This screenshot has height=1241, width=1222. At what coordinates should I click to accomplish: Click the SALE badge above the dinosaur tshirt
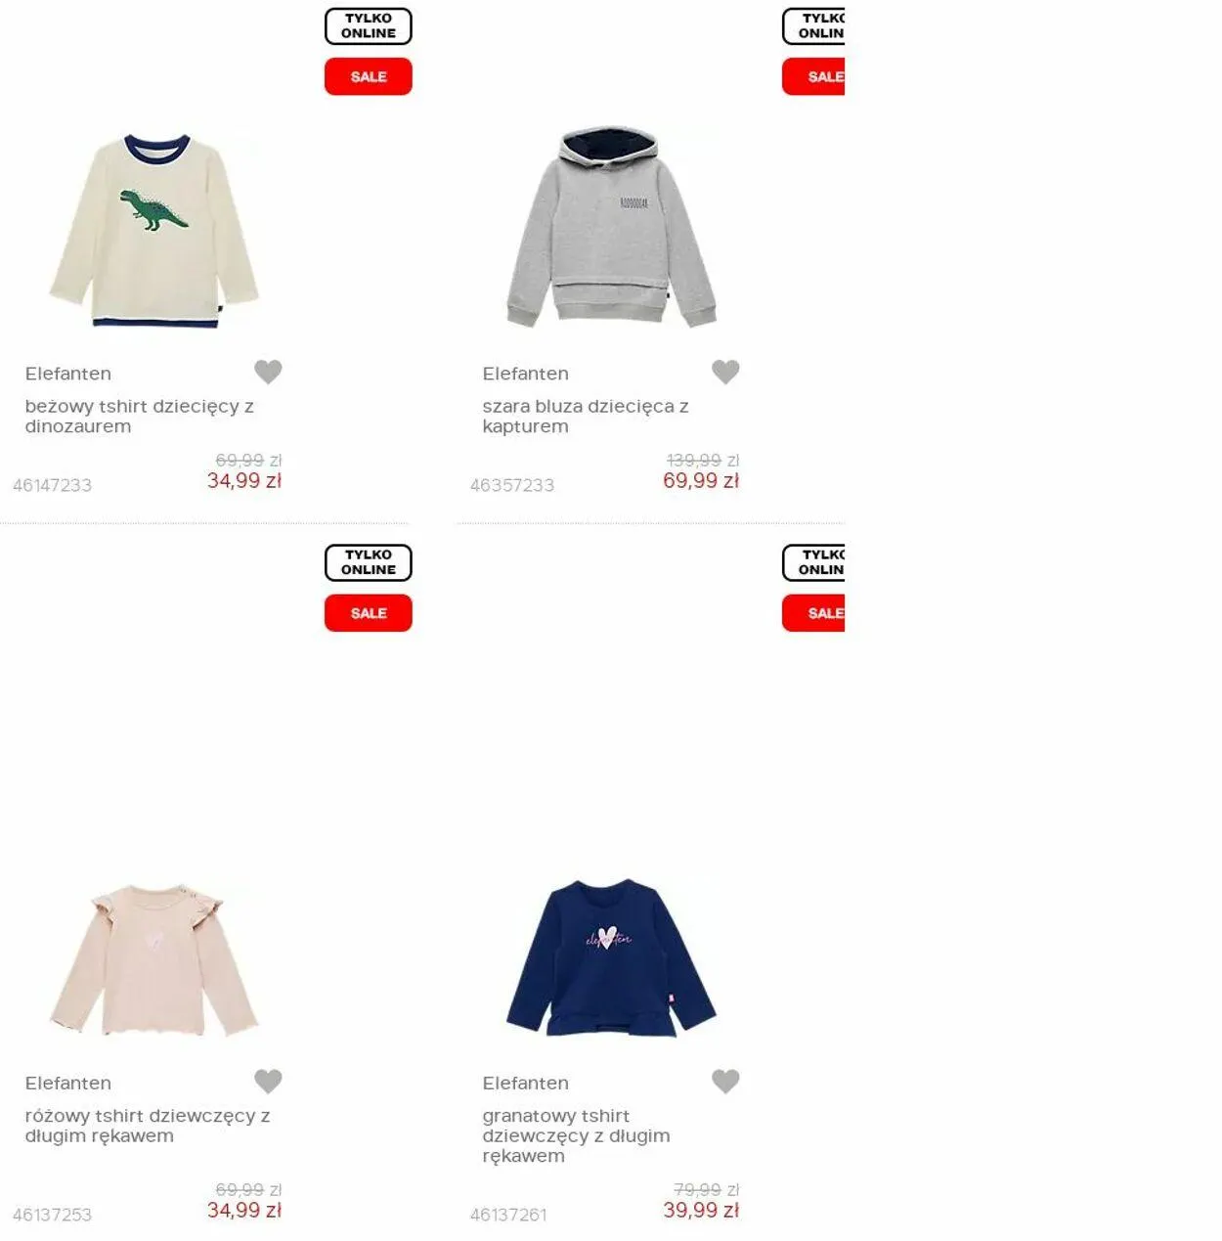[x=369, y=76]
